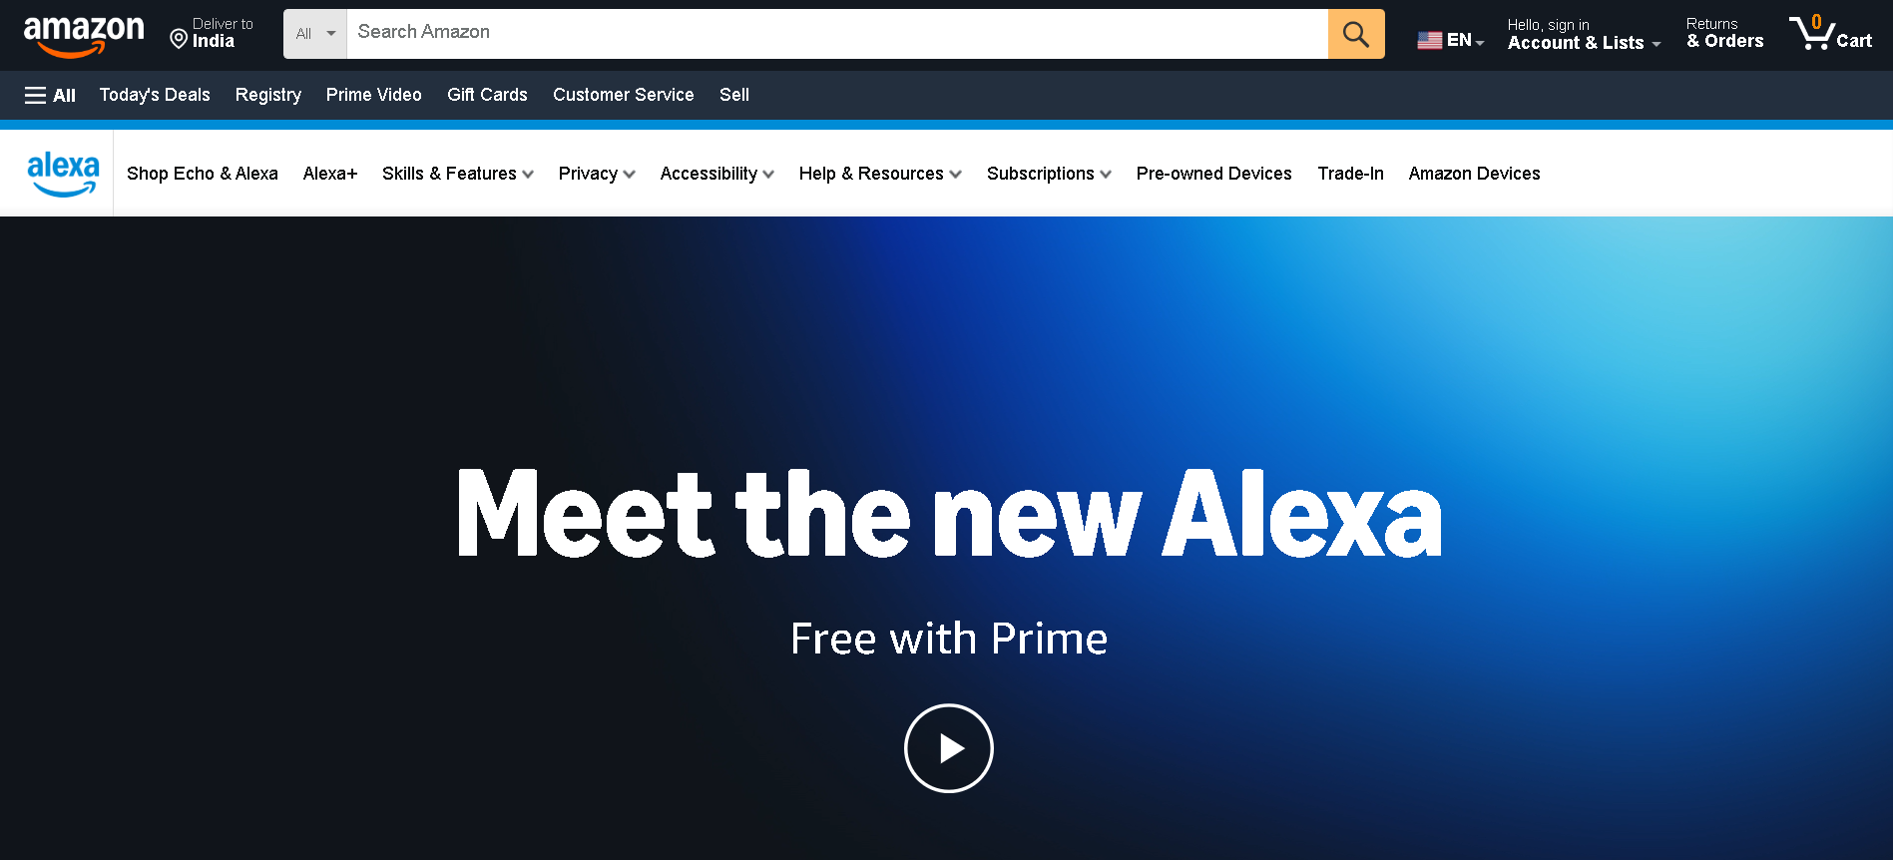The image size is (1893, 860).
Task: Click the Deliver to India location pin
Action: click(x=179, y=39)
